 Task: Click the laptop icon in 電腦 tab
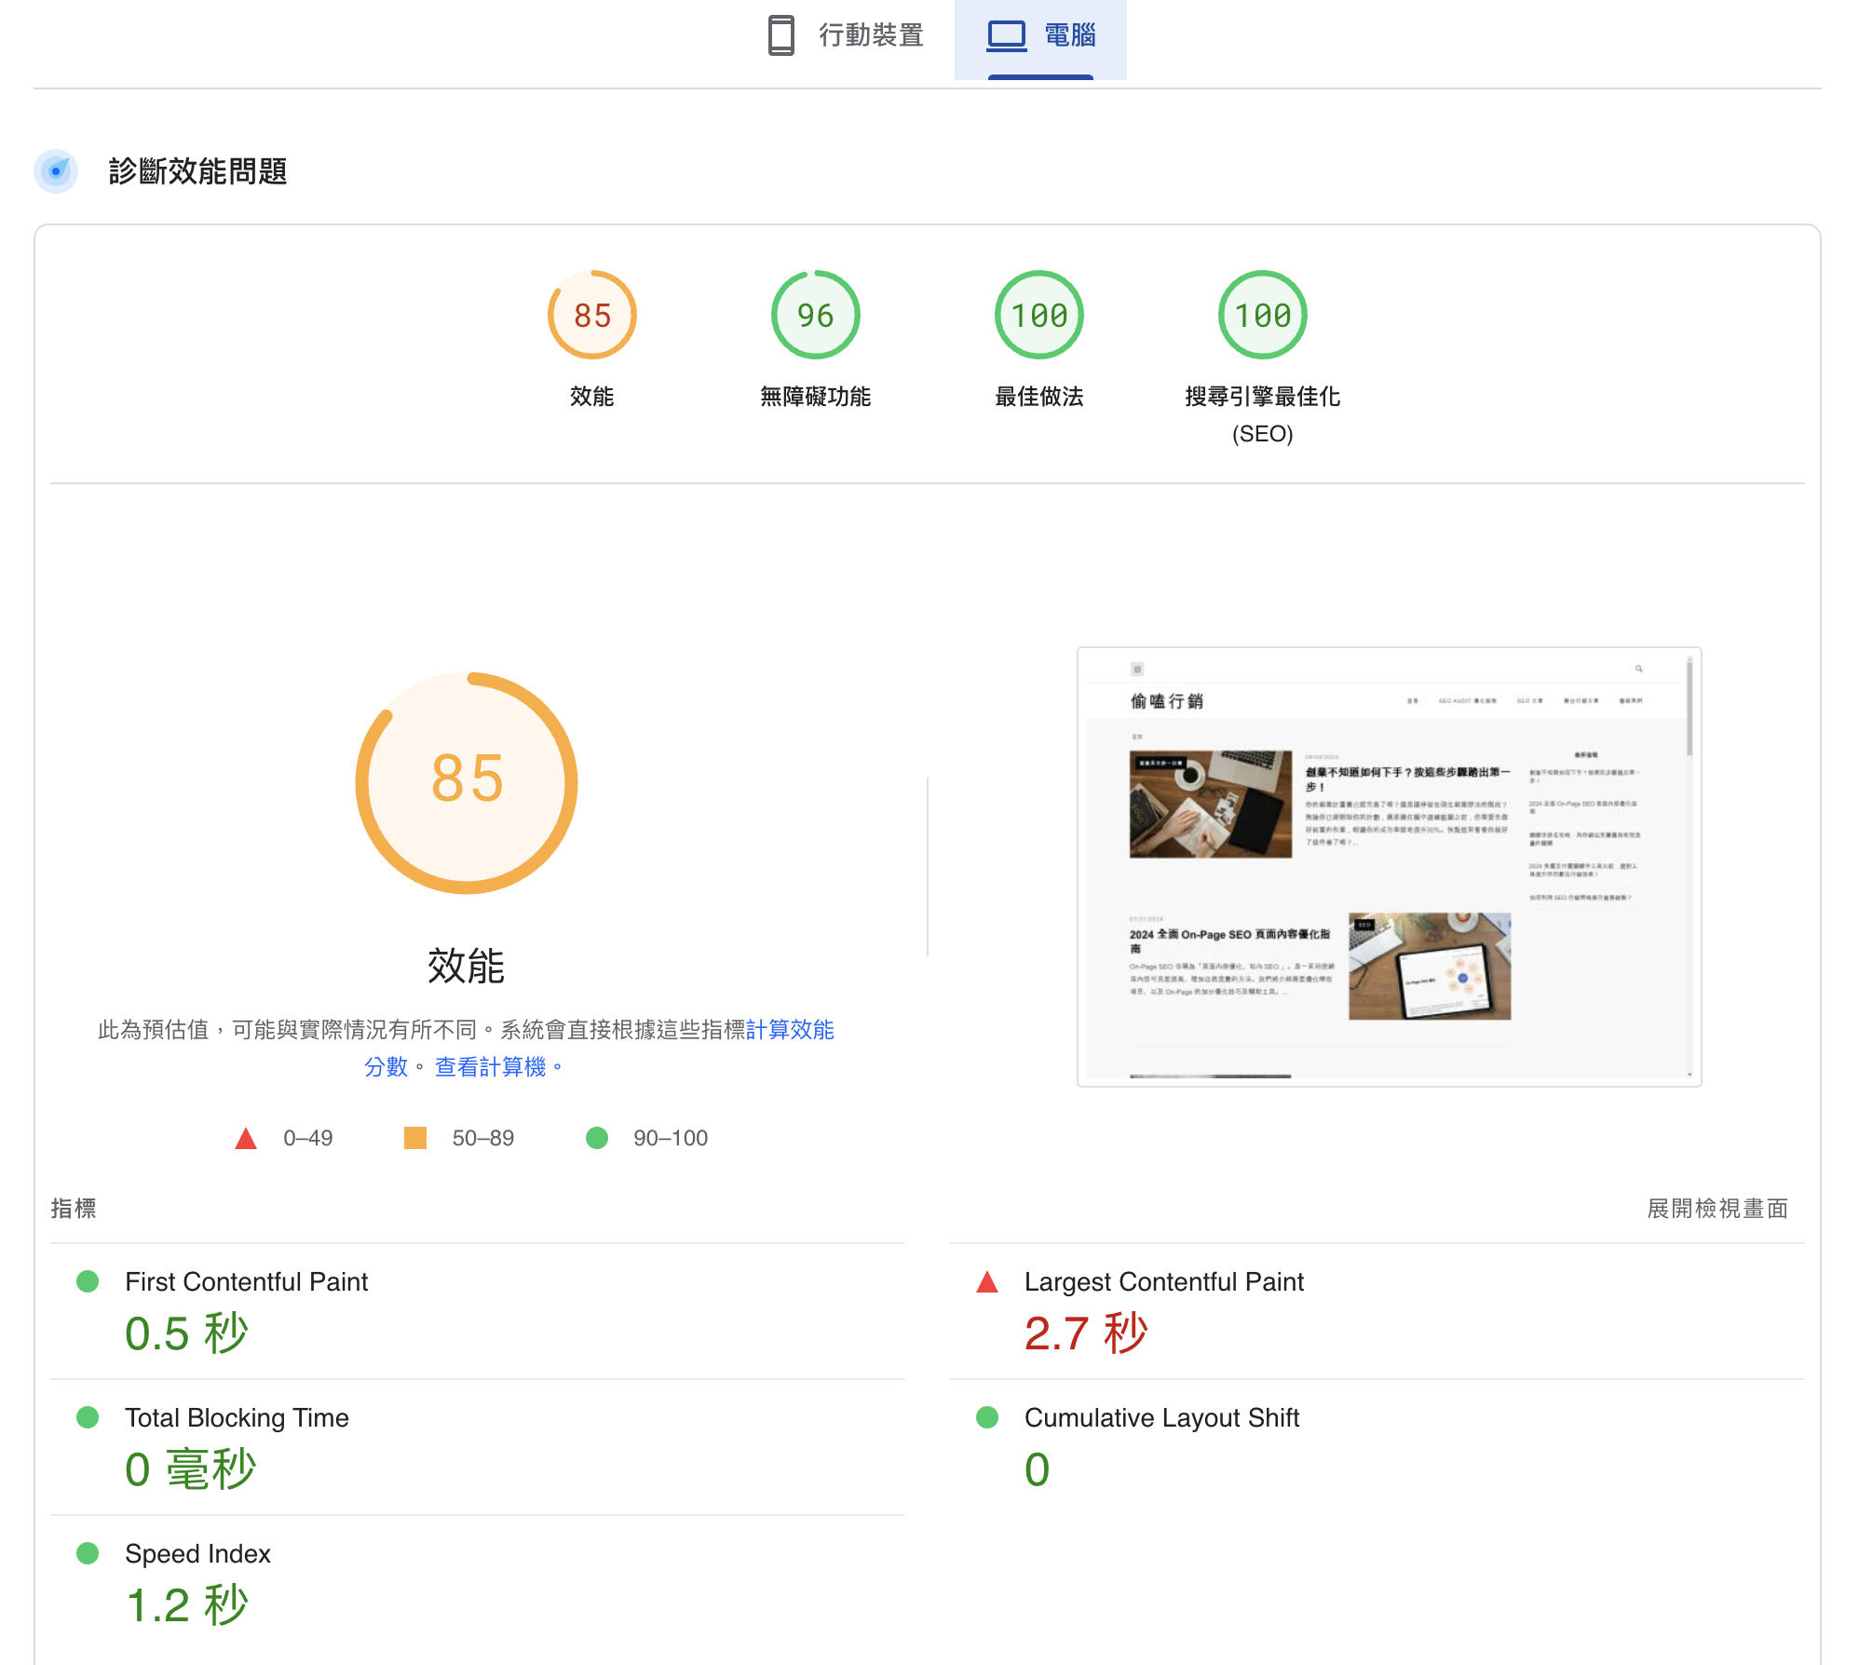point(1006,35)
